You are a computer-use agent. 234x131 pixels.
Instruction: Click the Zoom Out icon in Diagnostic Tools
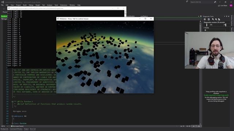[x=216, y=19]
